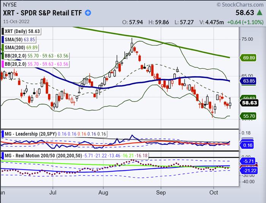The width and height of the screenshot is (266, 203).
Task: Click the -21.22 Real Motion value tag
Action: [249, 170]
